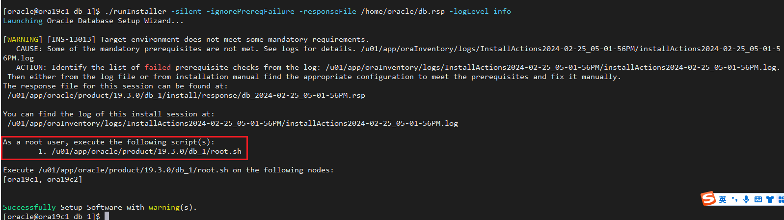
Task: Toggle the punctuation mode button
Action: (734, 199)
